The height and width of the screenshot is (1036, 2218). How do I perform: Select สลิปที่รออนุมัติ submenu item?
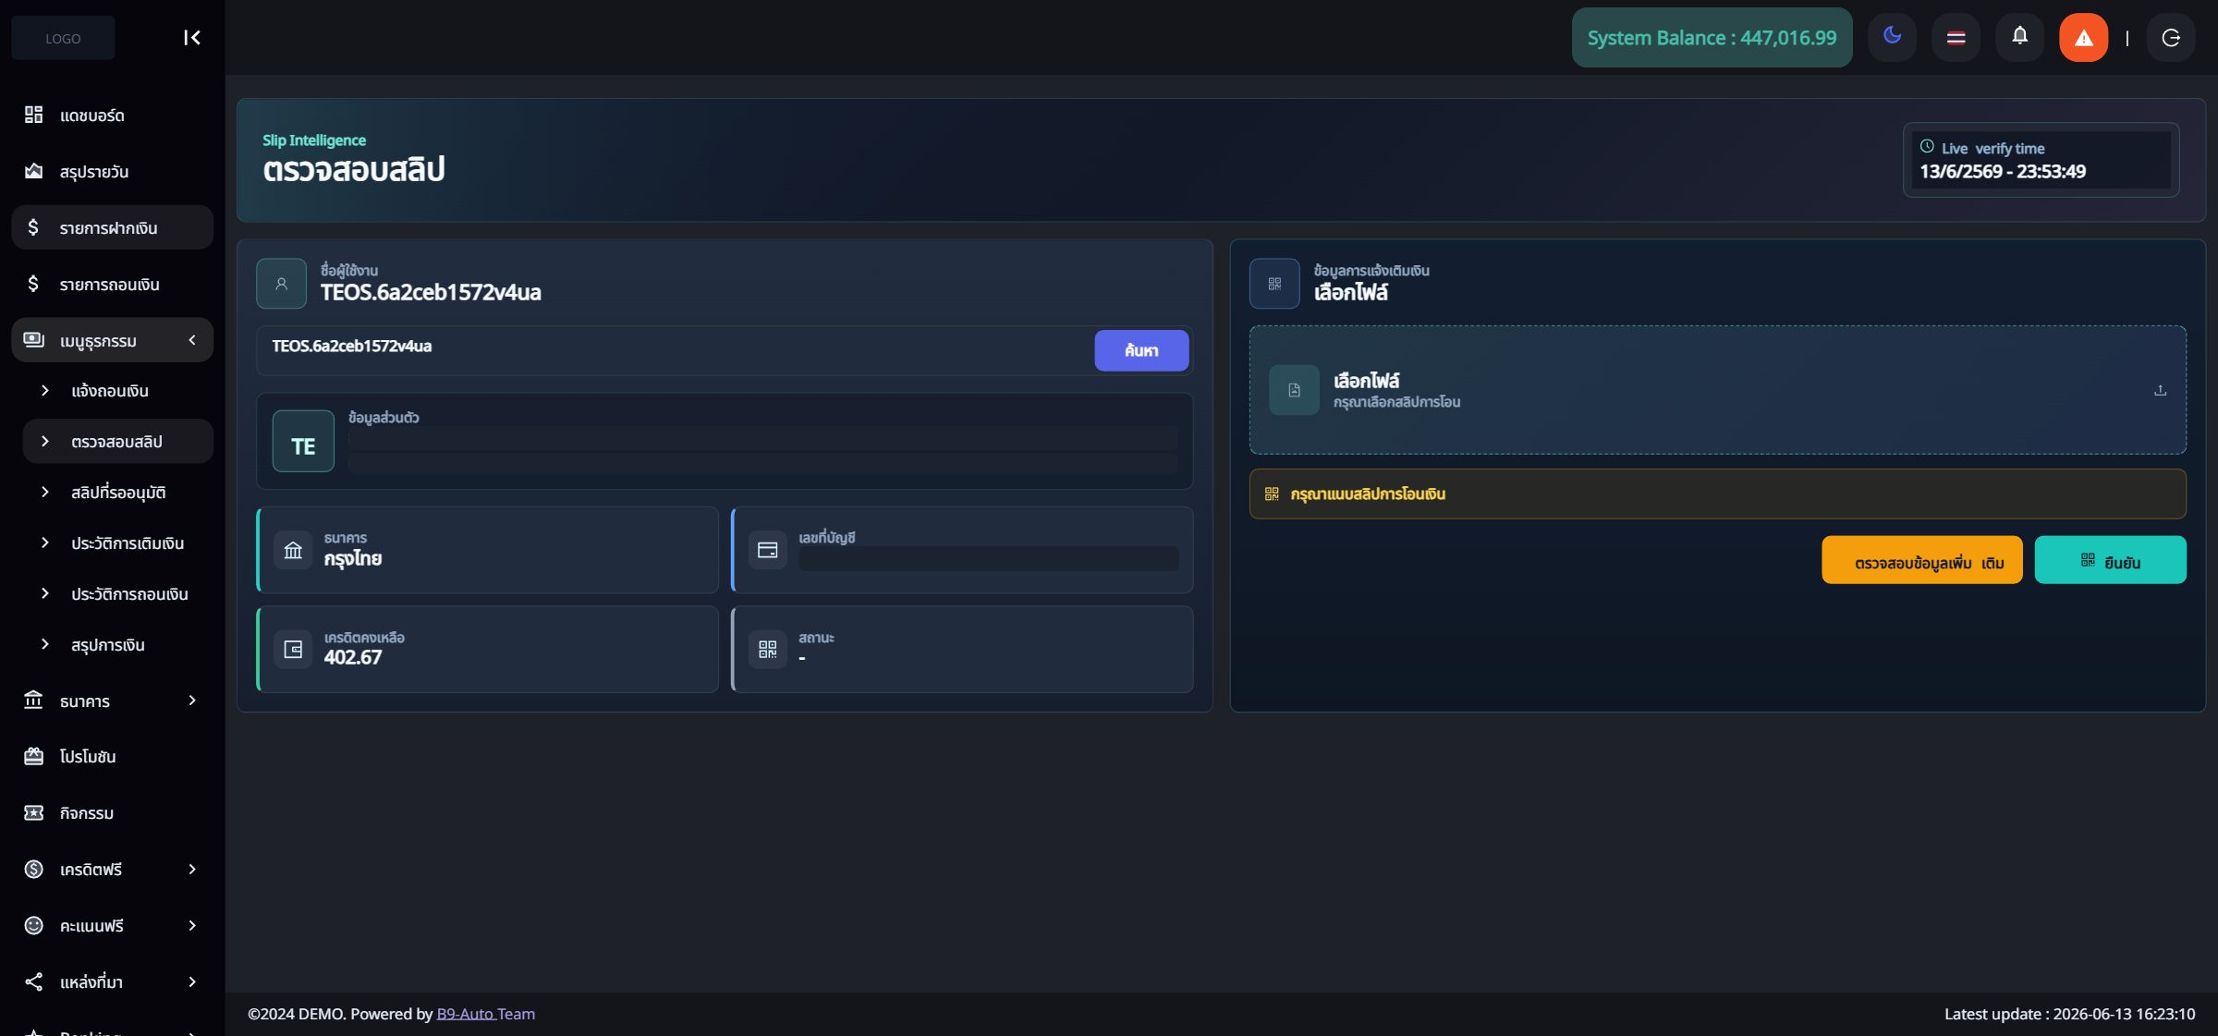(x=117, y=493)
